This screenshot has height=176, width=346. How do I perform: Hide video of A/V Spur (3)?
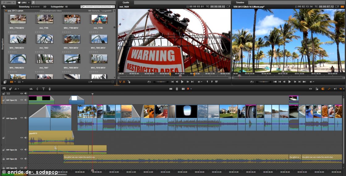point(22,149)
